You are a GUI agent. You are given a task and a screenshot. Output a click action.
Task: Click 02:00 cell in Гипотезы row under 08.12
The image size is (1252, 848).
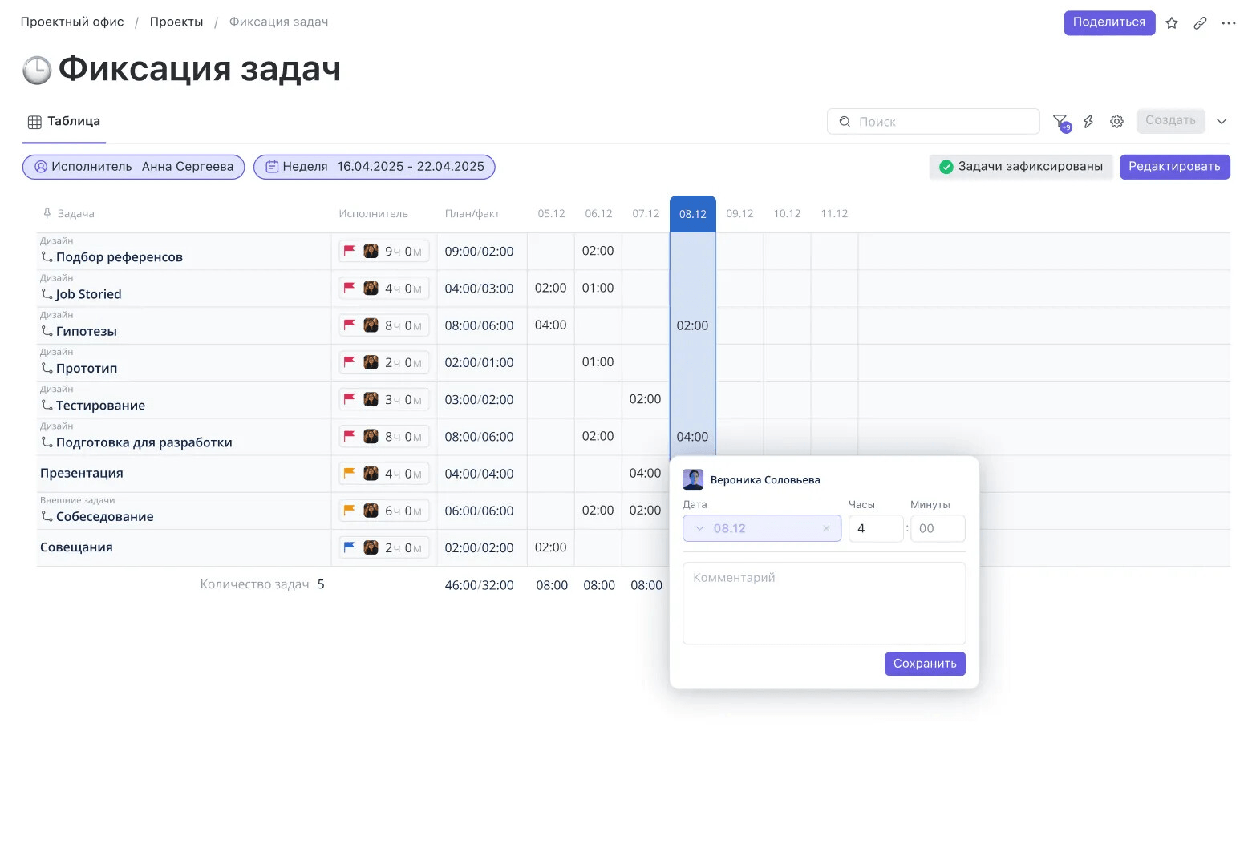(692, 325)
